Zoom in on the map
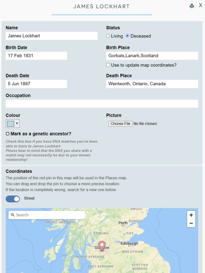 click(191, 215)
